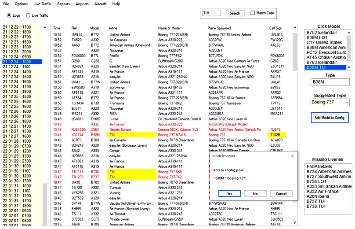Open the Options menu
Screen dimensions: 355x229
pos(21,4)
